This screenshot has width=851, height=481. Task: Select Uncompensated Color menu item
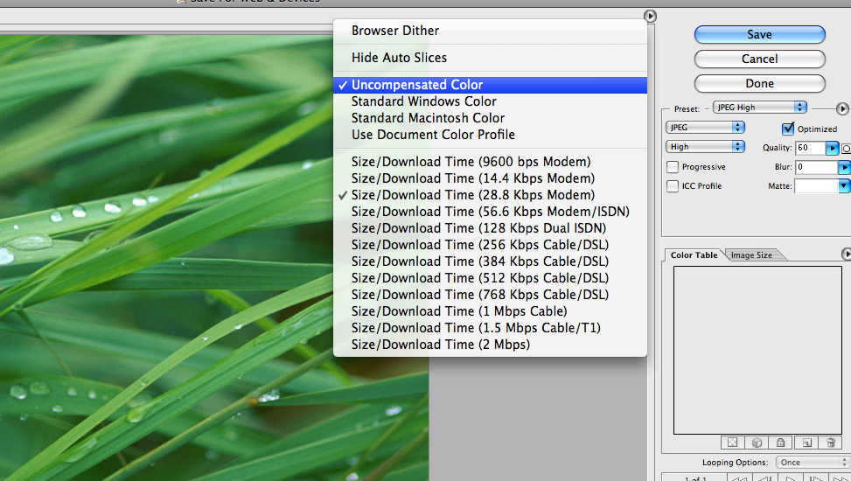490,85
